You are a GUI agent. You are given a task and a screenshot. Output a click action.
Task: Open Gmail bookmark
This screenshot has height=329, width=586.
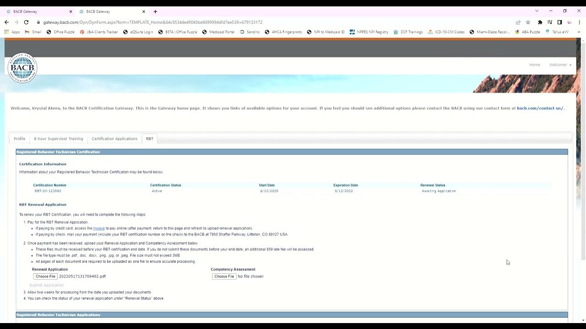click(33, 32)
